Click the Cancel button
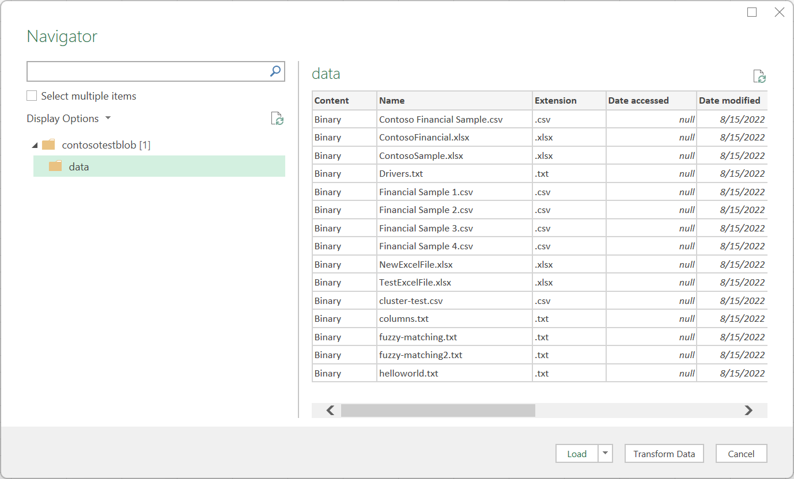Screen dimensions: 794x479 (741, 454)
